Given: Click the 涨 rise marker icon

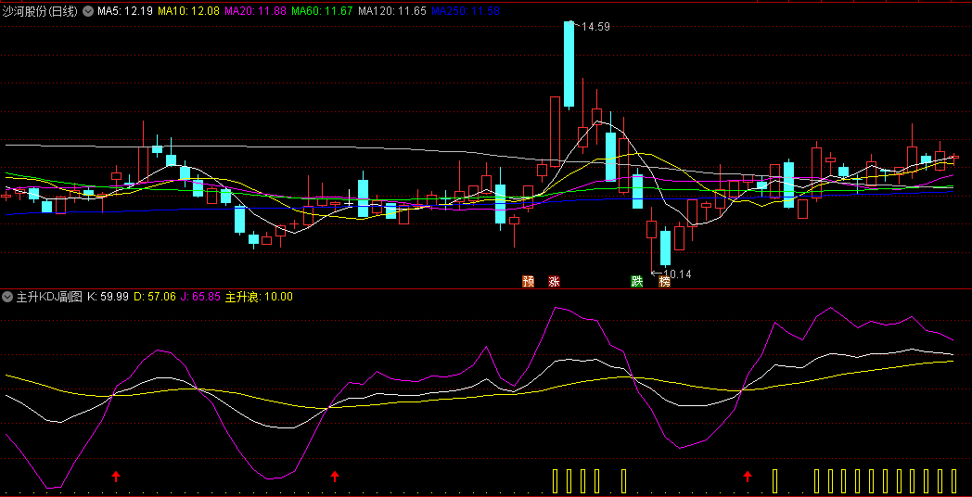Looking at the screenshot, I should click(555, 281).
